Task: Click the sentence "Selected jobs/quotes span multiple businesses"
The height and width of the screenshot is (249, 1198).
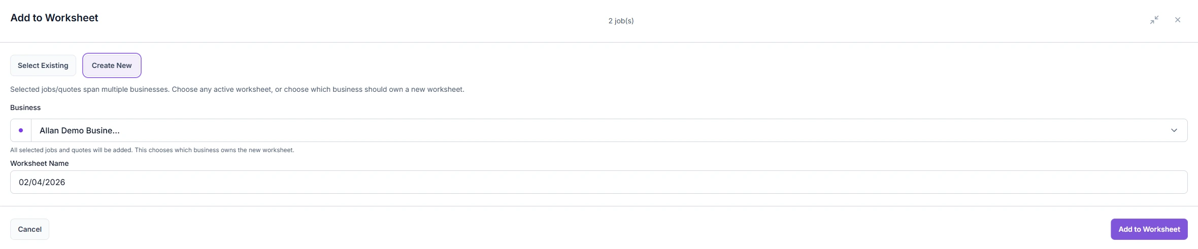Action: [x=89, y=89]
